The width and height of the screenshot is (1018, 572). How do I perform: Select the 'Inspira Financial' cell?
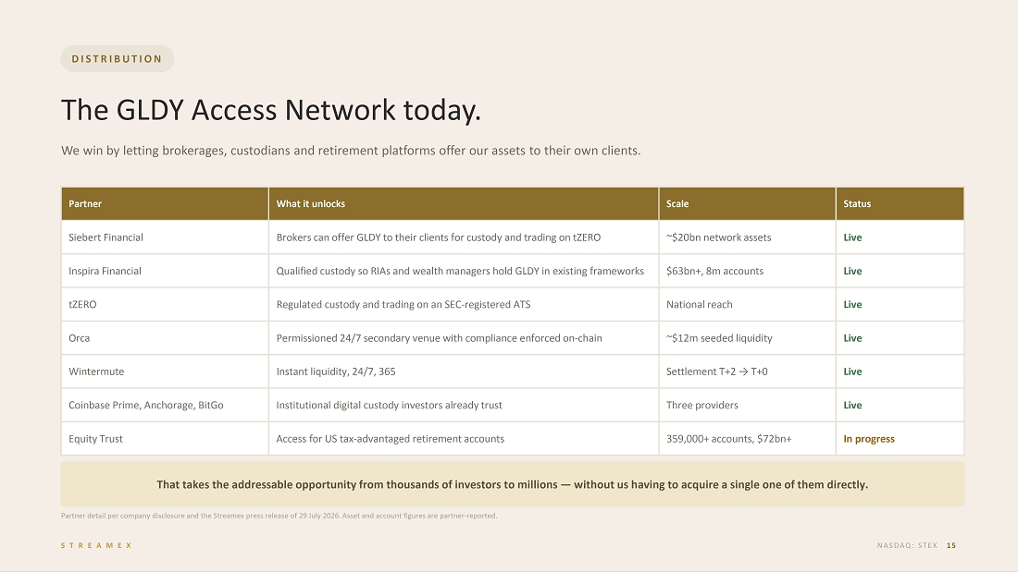pos(165,271)
